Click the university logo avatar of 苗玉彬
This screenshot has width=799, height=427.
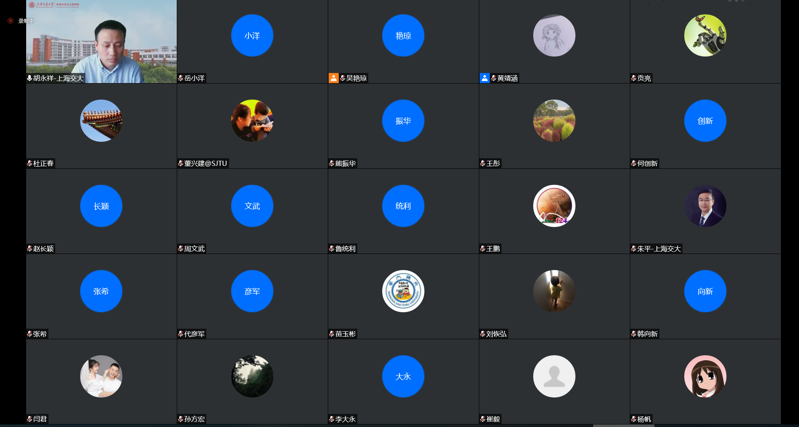(403, 291)
